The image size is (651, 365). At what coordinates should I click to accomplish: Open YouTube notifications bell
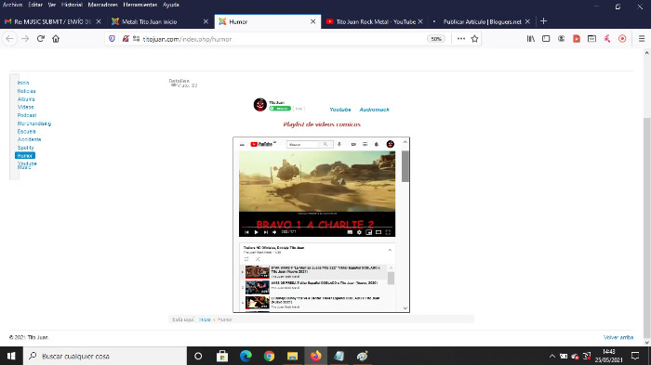point(377,144)
